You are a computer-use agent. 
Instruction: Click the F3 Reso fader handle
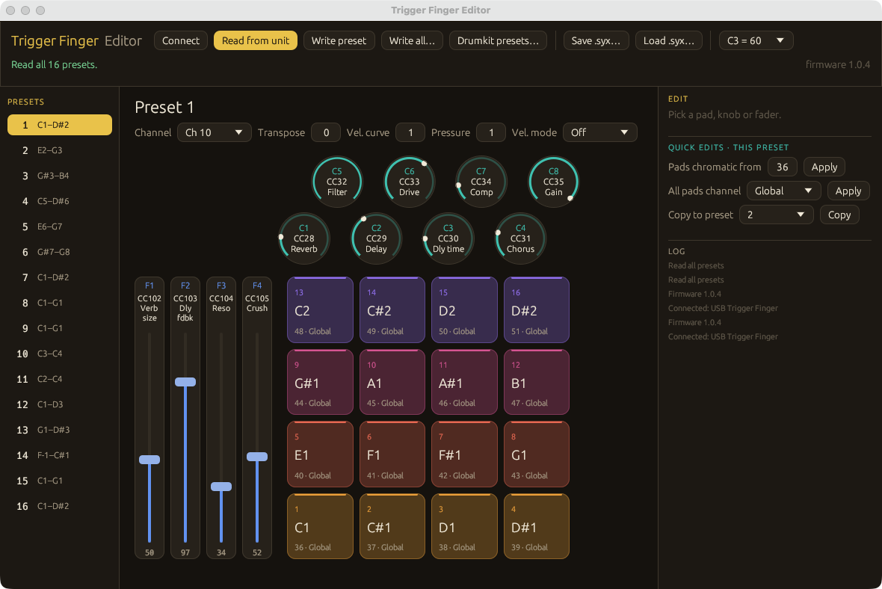tap(221, 487)
